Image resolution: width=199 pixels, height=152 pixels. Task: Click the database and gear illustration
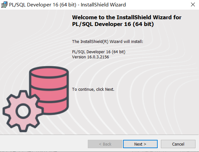coord(36,99)
